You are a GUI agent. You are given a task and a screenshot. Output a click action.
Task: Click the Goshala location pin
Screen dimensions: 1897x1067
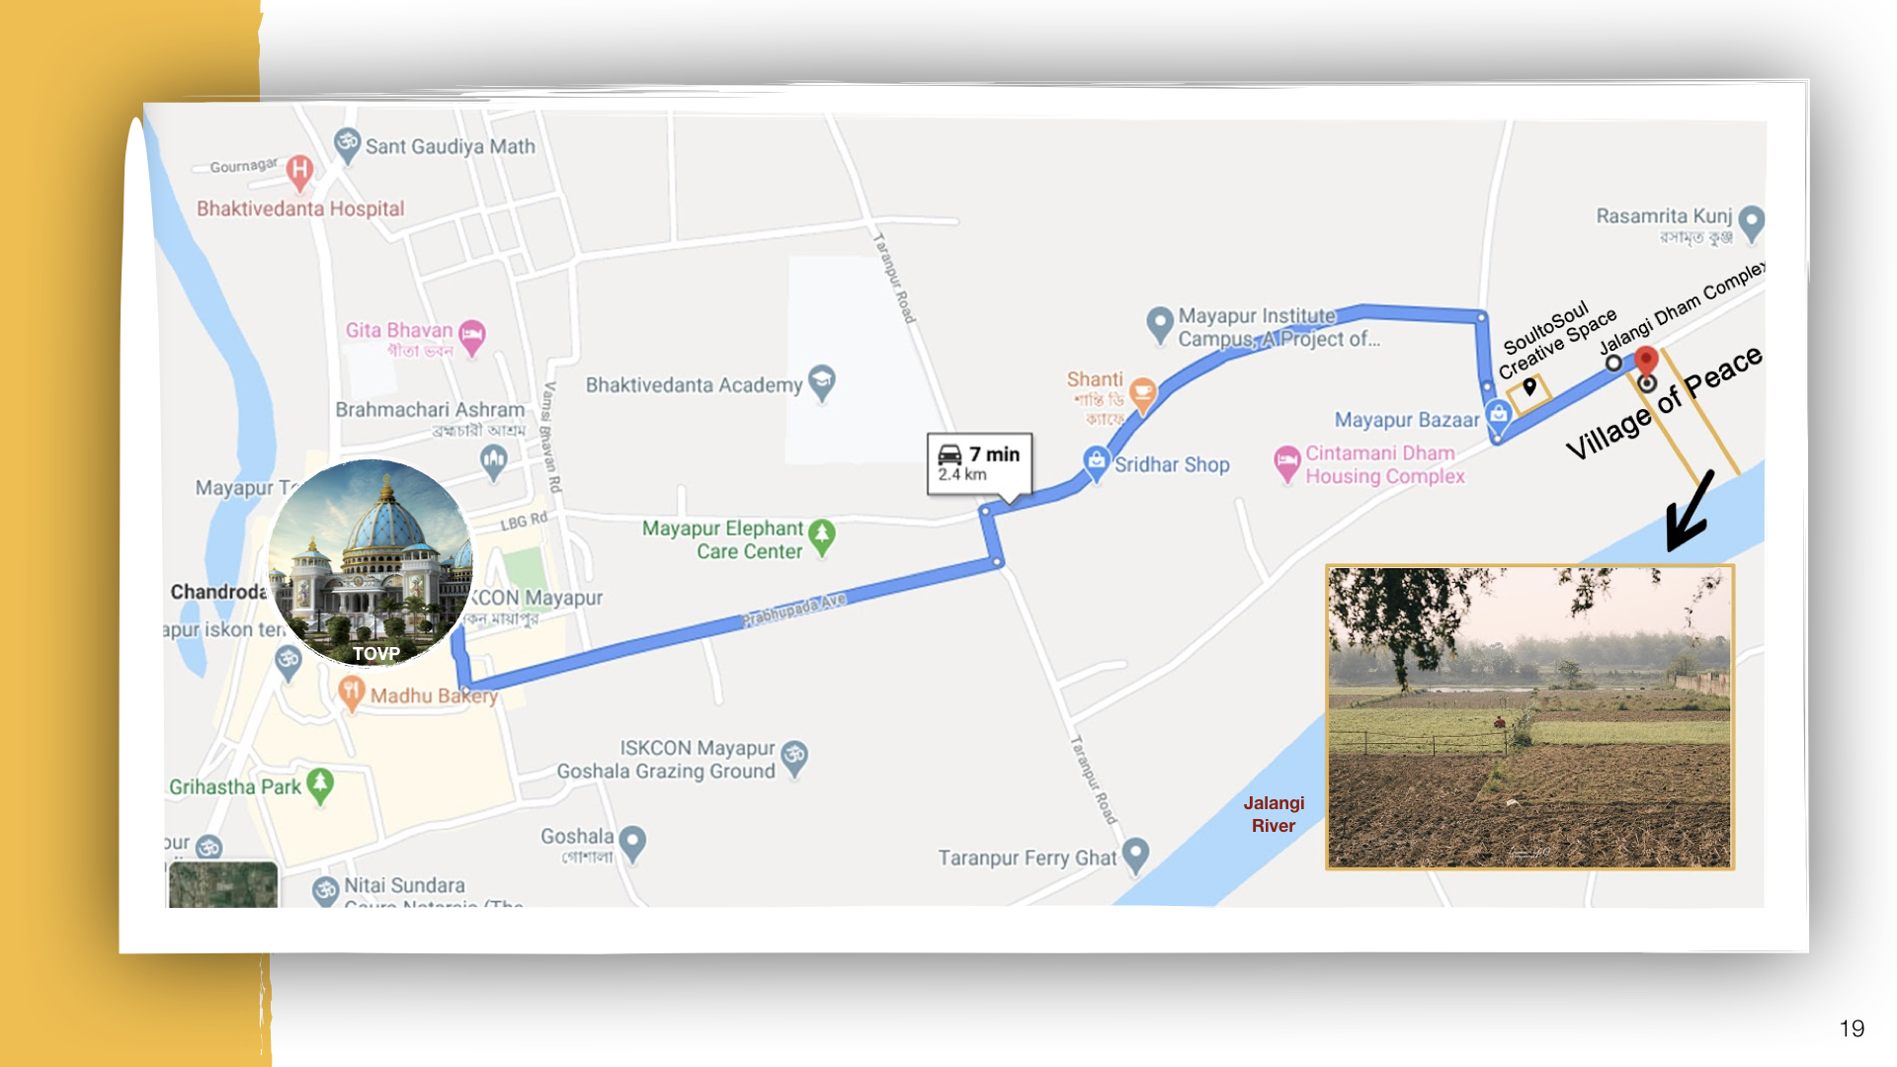[632, 843]
